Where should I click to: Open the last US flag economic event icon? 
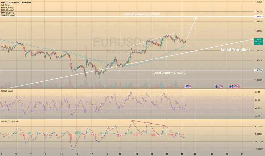pyautogui.click(x=239, y=86)
